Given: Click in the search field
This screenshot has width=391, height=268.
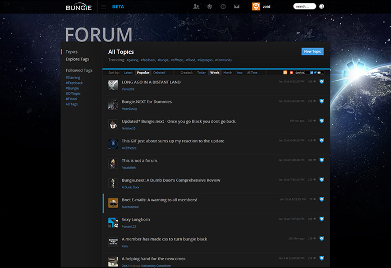Looking at the screenshot, I should (305, 7).
